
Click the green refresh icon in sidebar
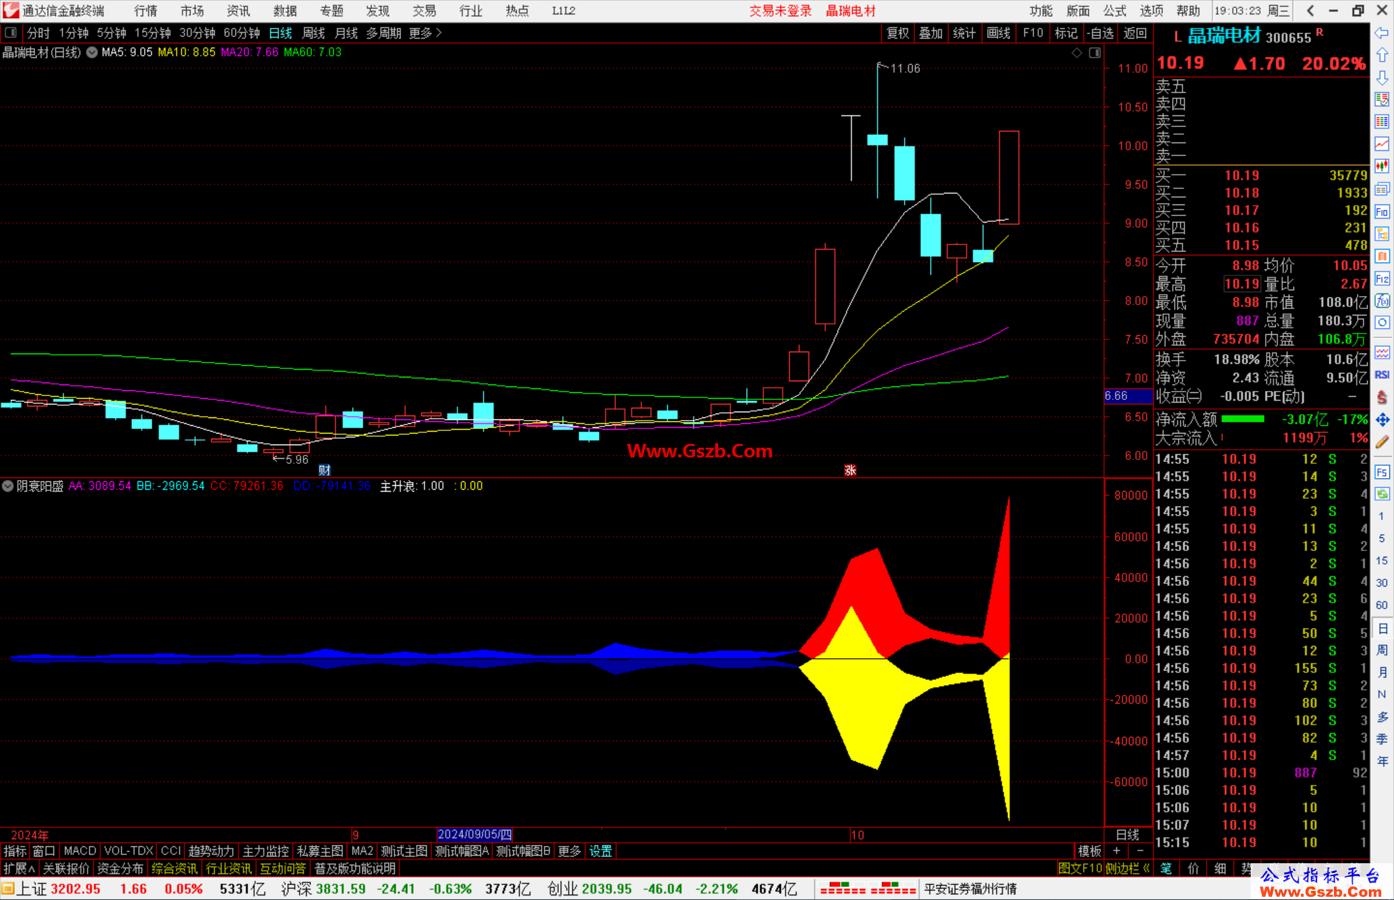coord(1382,494)
